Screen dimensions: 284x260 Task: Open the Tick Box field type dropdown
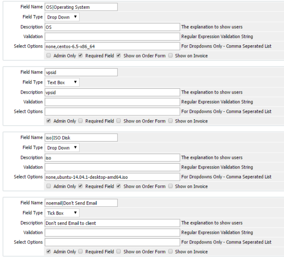tap(62, 213)
